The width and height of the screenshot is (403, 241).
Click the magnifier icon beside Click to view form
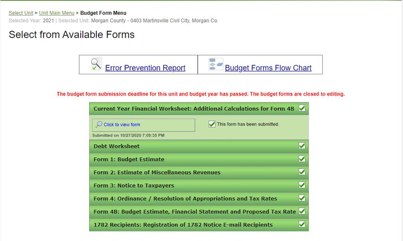[99, 125]
